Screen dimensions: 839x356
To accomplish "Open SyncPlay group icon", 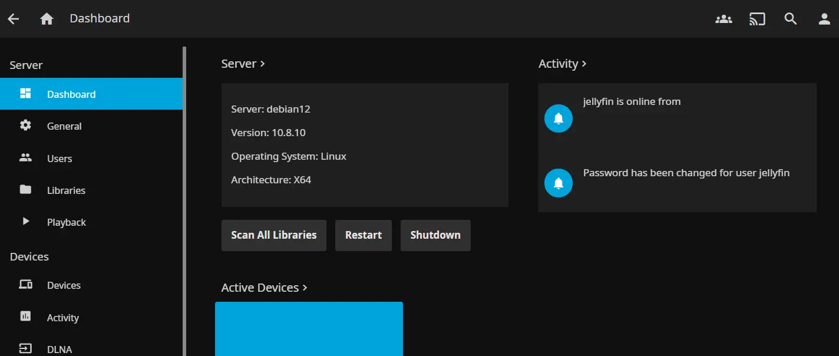I will point(724,19).
